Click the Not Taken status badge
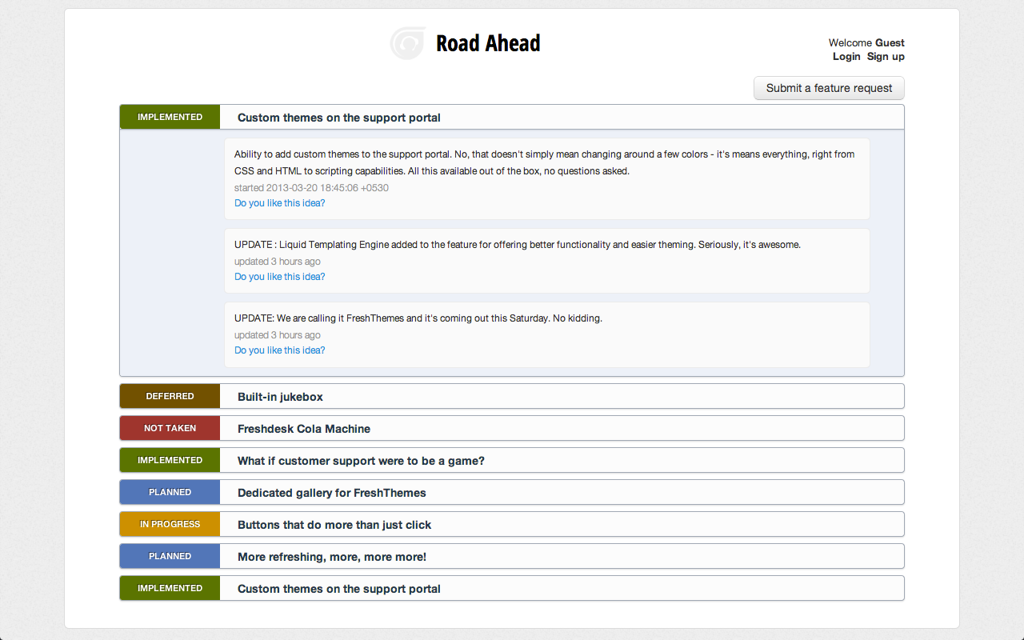The height and width of the screenshot is (640, 1024). click(170, 428)
